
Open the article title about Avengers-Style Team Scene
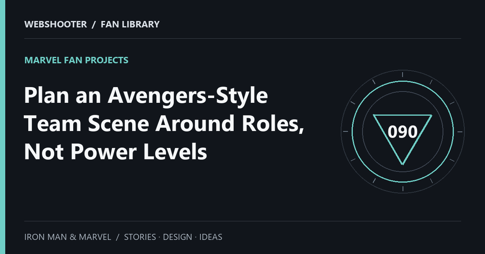(164, 123)
